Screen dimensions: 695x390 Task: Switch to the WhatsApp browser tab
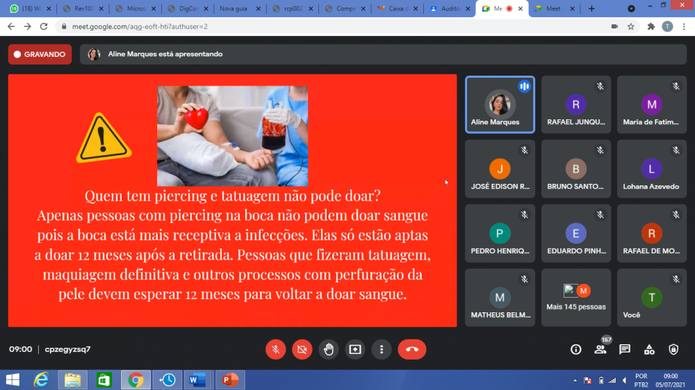[x=28, y=9]
